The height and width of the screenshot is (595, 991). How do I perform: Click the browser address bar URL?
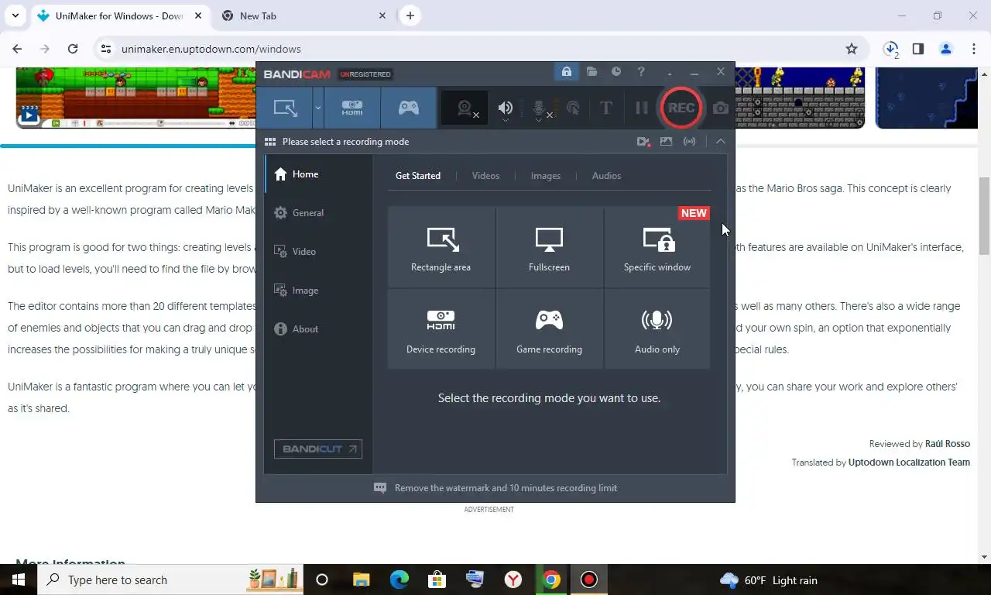coord(211,49)
